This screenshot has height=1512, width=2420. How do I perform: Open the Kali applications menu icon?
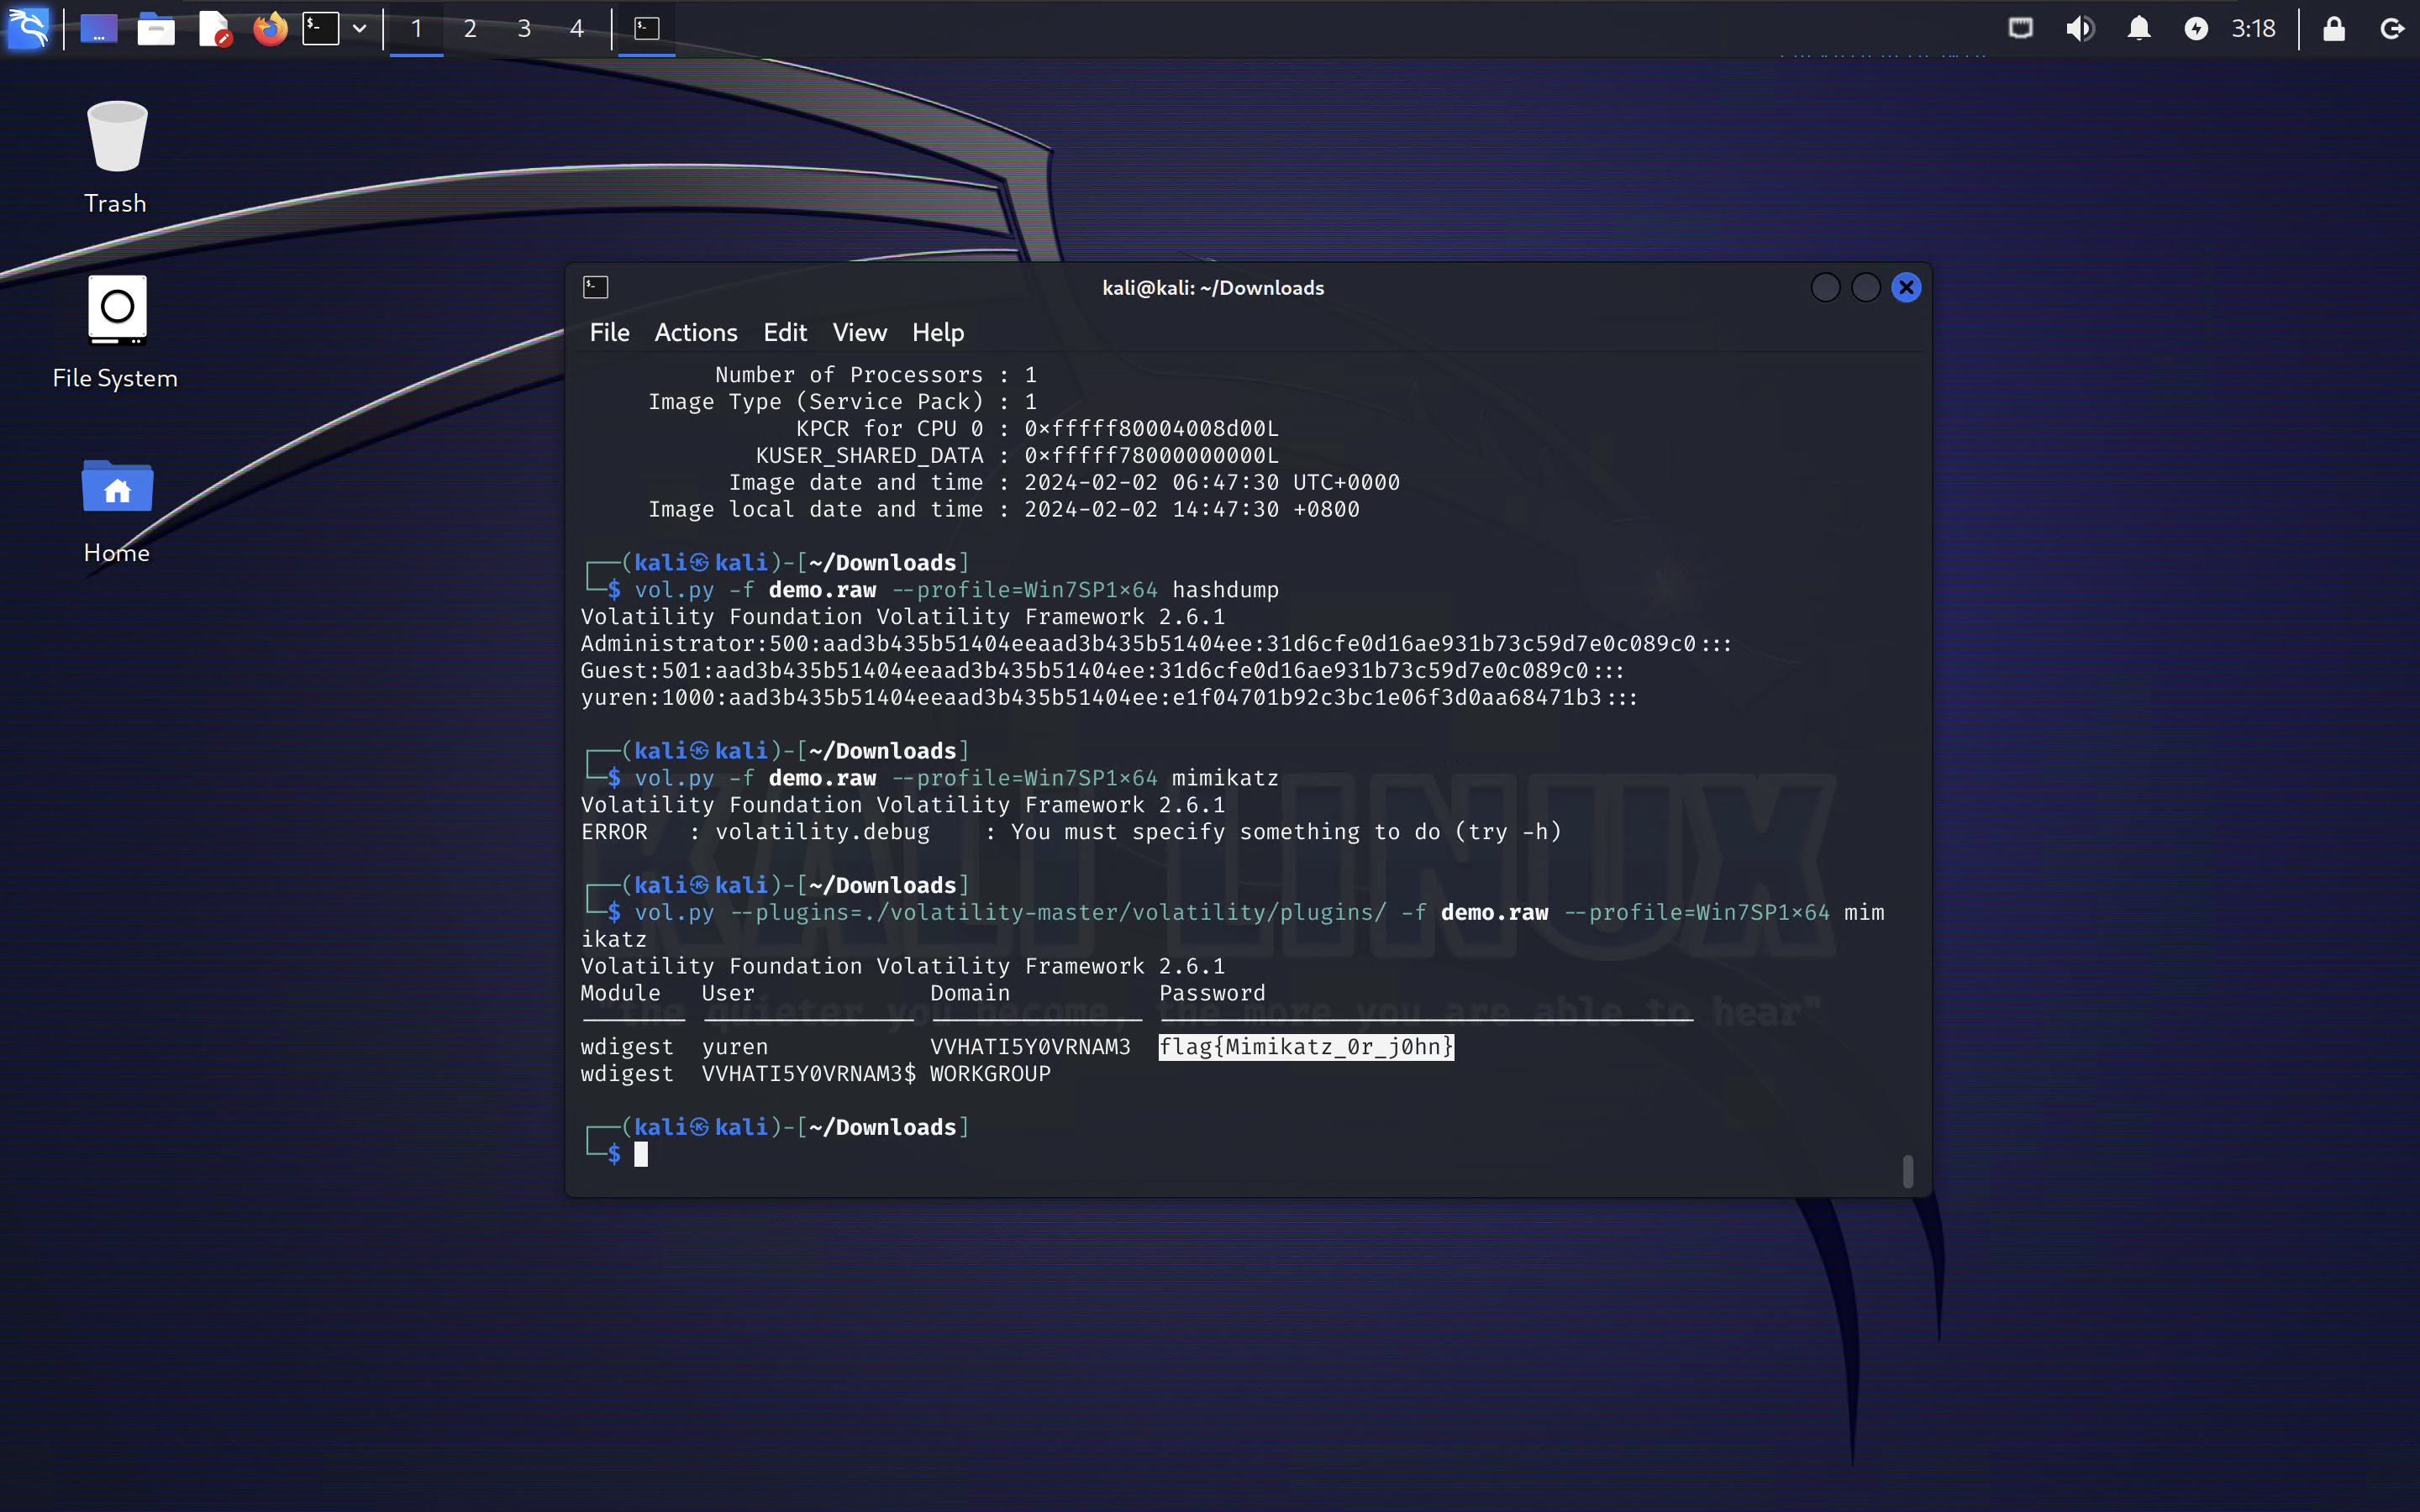point(28,28)
